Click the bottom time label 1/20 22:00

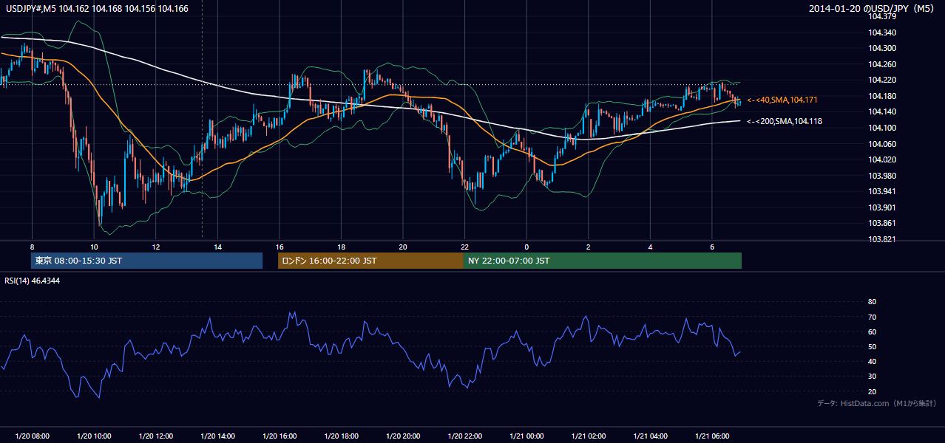click(x=465, y=436)
